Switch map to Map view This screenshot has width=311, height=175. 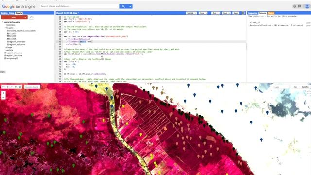[x=295, y=87]
